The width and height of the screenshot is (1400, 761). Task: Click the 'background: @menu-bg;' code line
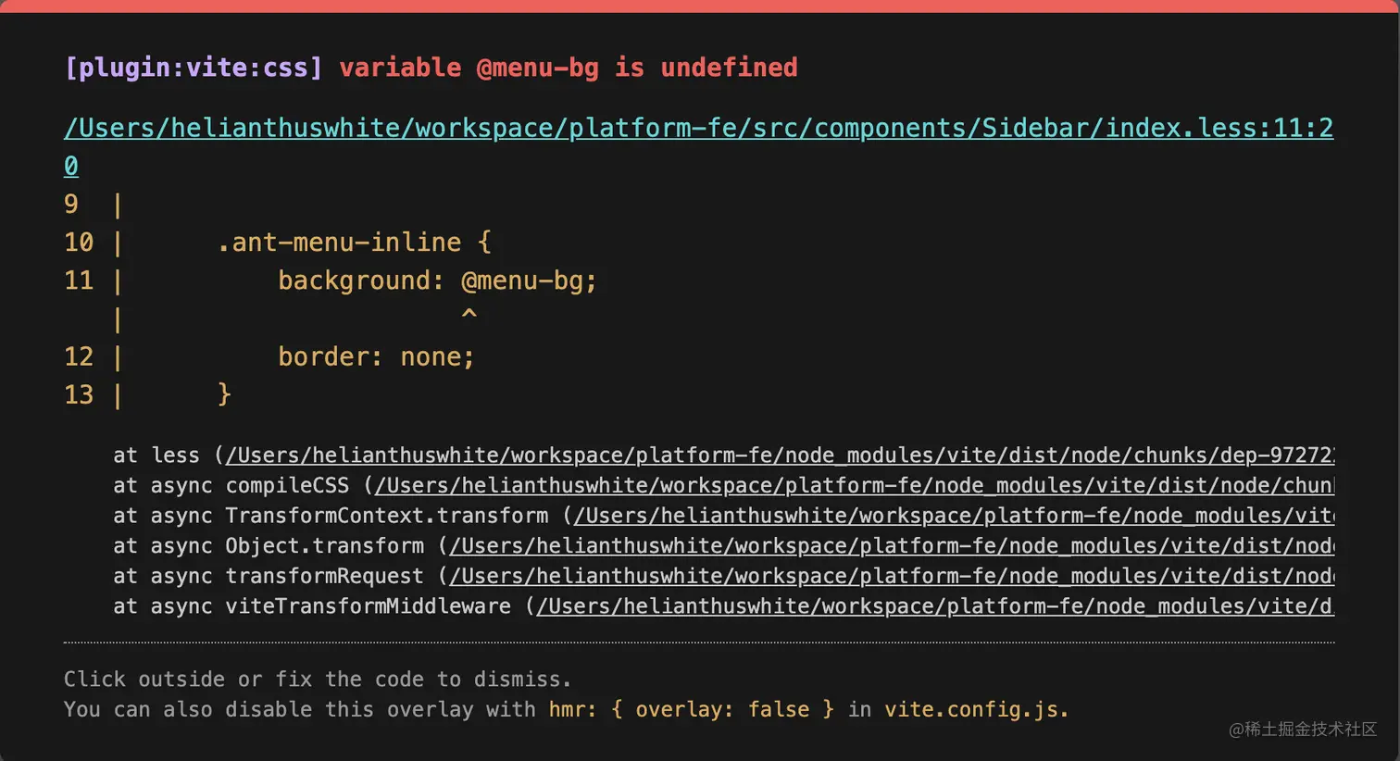[x=437, y=281]
